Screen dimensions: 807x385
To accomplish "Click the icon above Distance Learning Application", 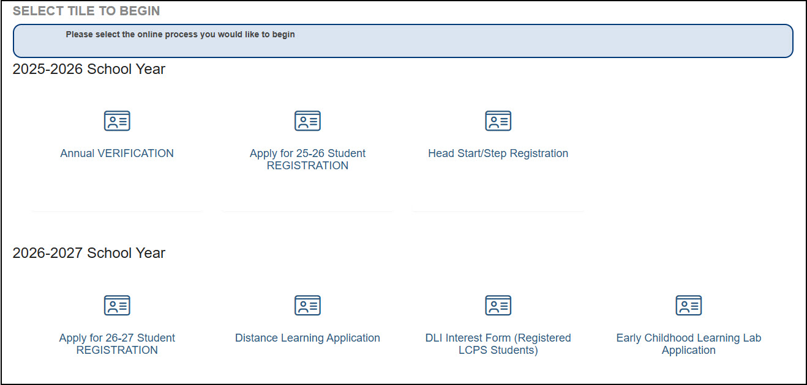I will (307, 306).
